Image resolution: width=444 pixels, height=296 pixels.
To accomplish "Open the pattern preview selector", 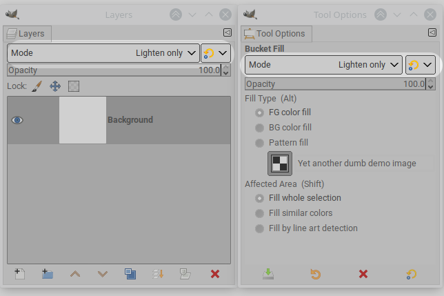I will coord(280,164).
